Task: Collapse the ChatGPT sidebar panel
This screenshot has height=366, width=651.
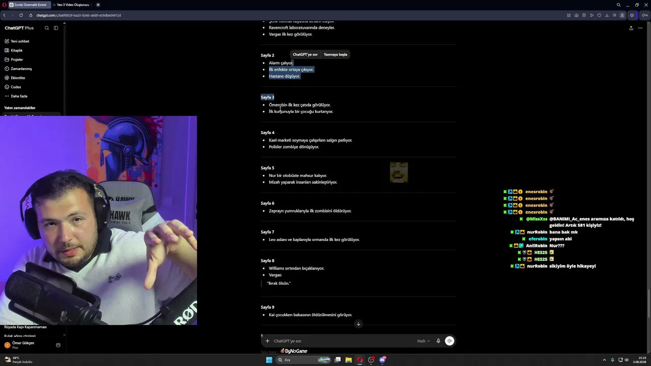Action: point(56,28)
